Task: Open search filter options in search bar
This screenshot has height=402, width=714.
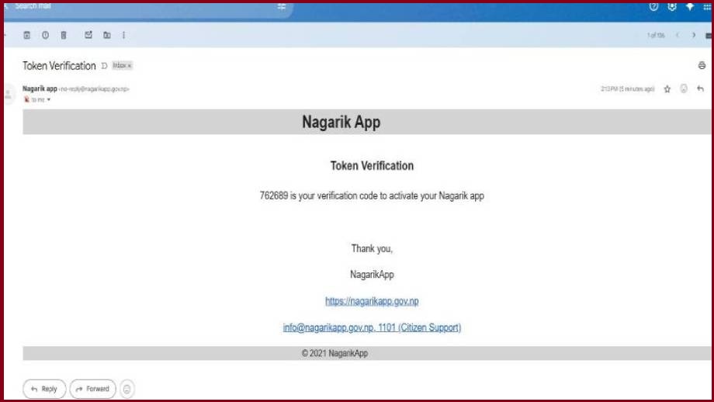Action: [282, 6]
